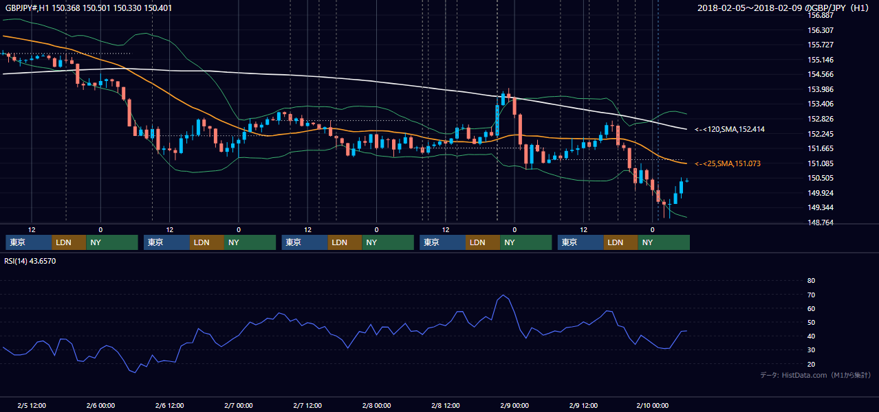The width and height of the screenshot is (879, 412).
Task: Select the 155.727 price level
Action: point(821,45)
